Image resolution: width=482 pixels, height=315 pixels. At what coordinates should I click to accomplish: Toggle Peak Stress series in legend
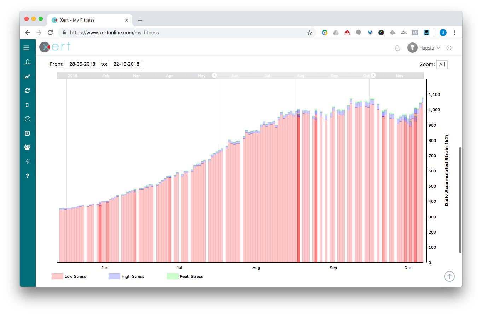coord(185,276)
